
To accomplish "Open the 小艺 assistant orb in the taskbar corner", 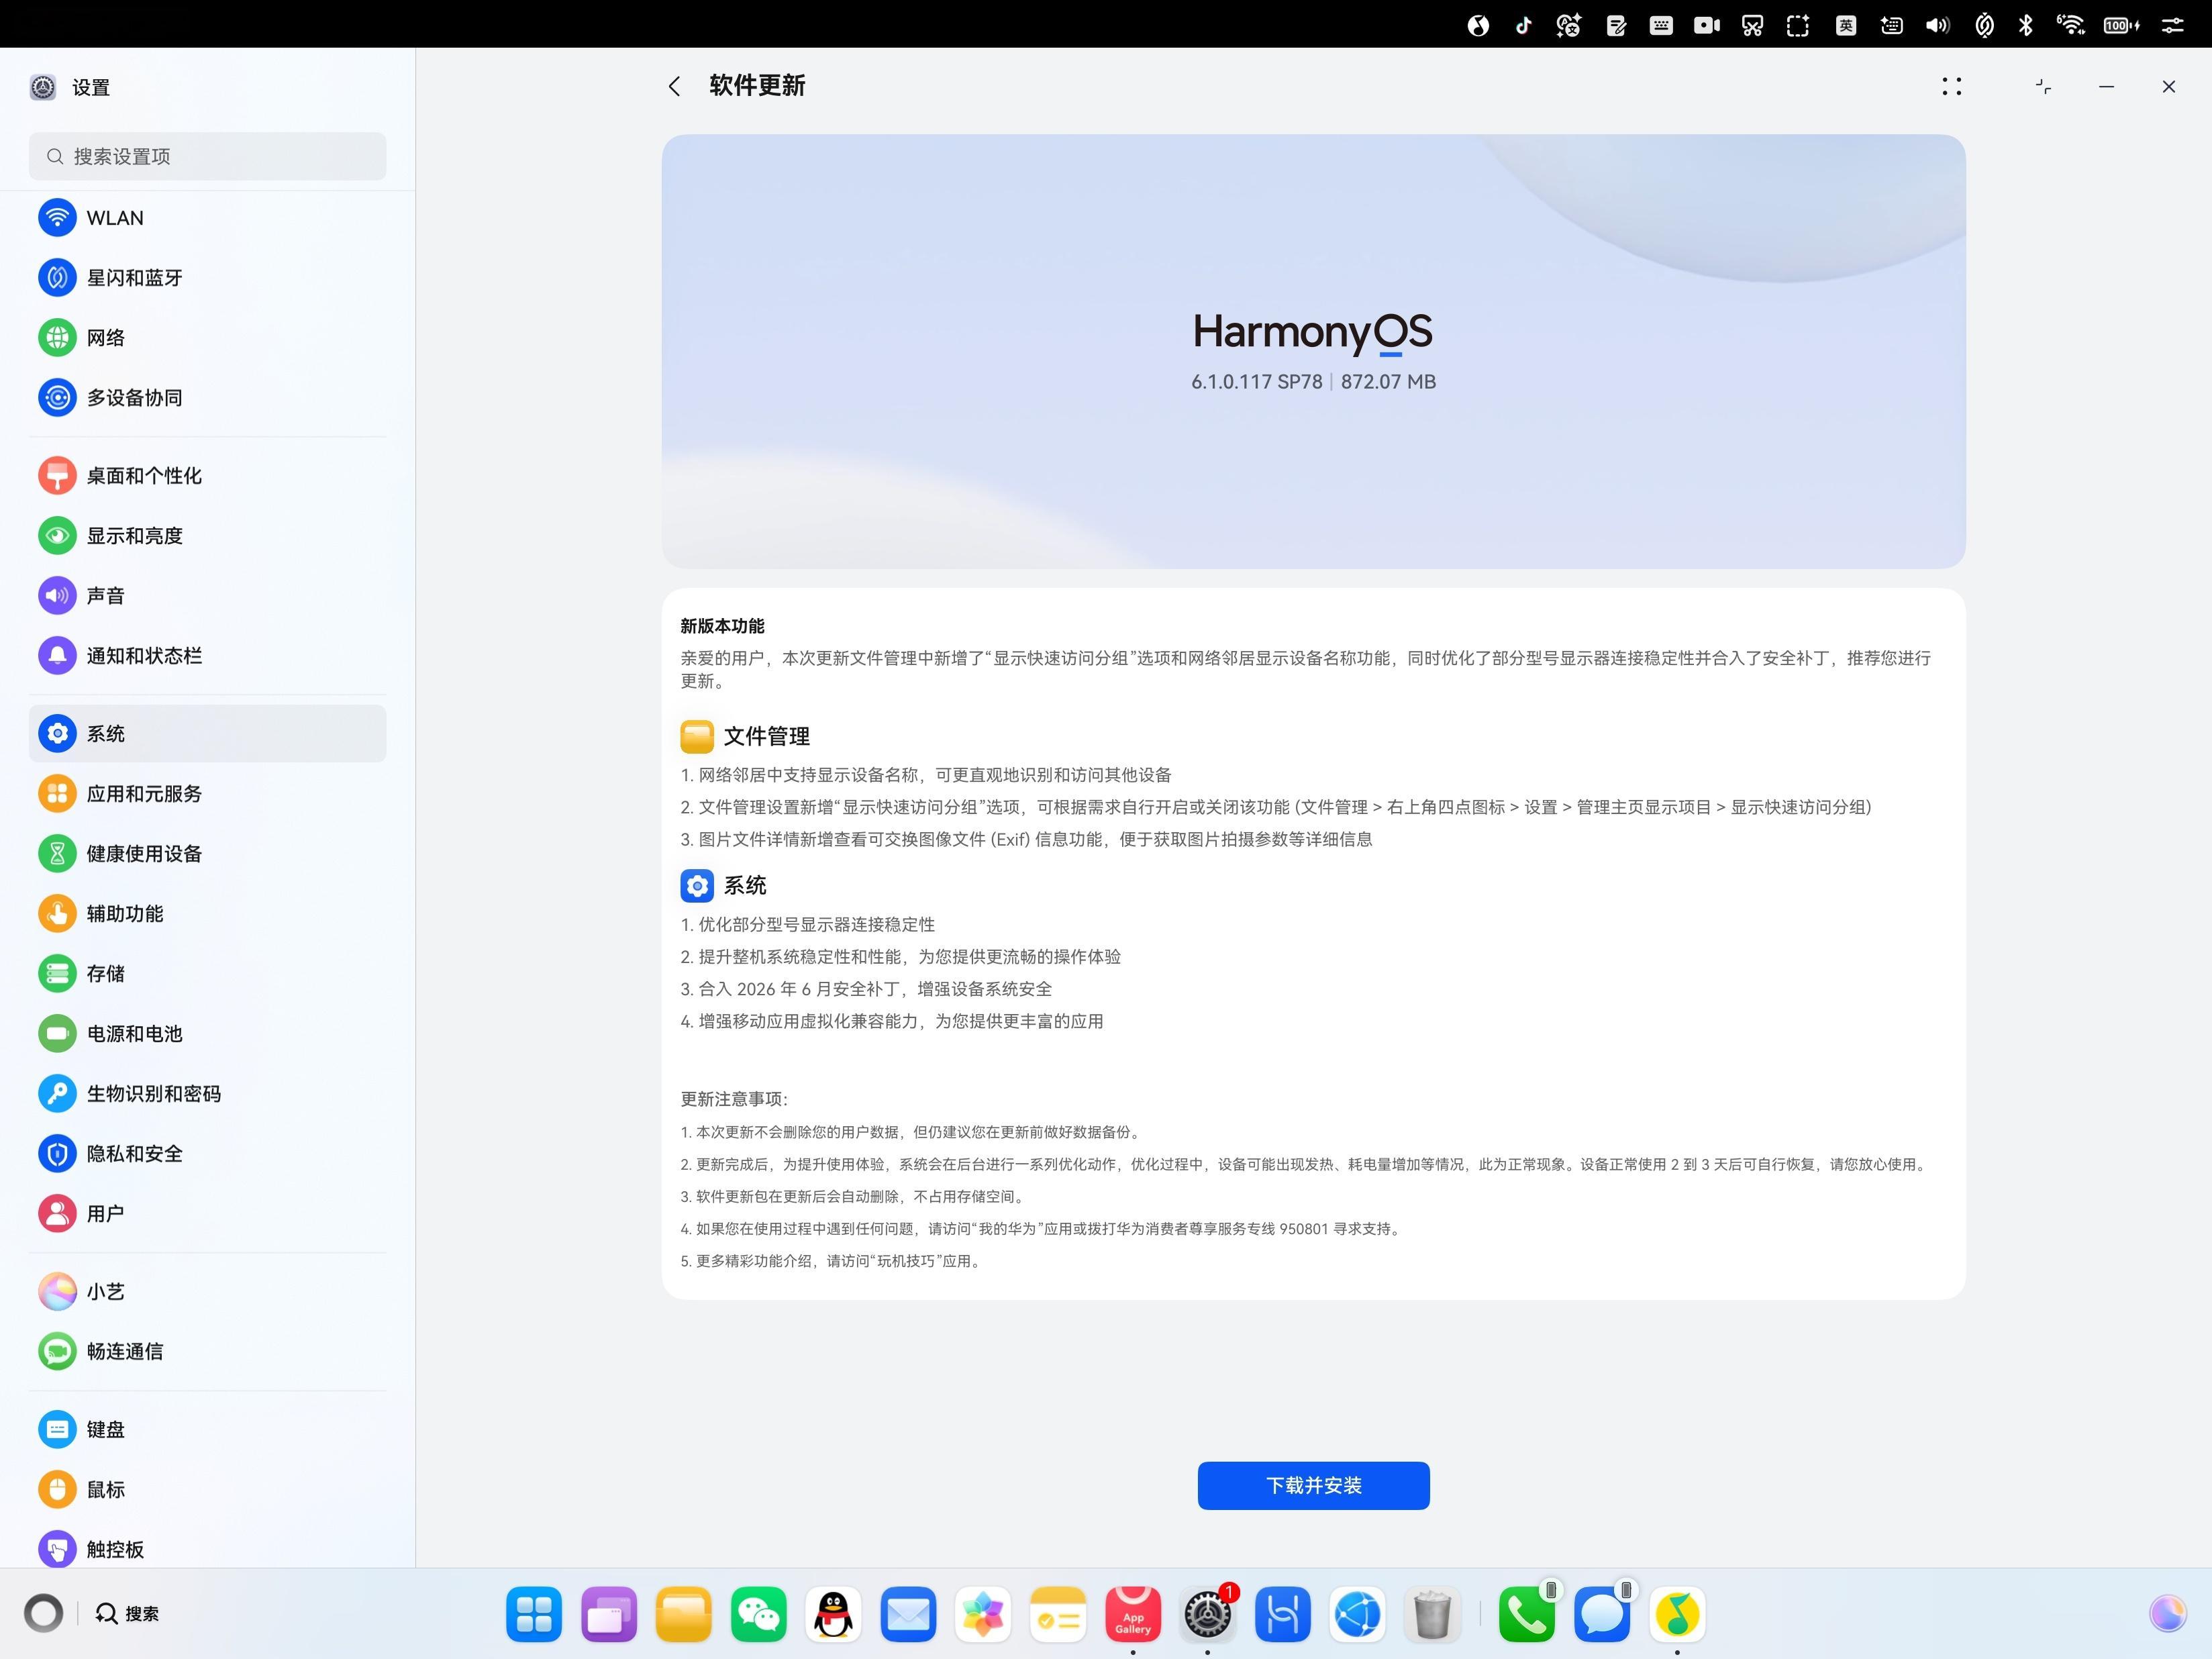I will point(2167,1612).
